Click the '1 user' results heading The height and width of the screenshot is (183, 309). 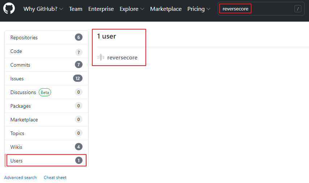coord(106,36)
